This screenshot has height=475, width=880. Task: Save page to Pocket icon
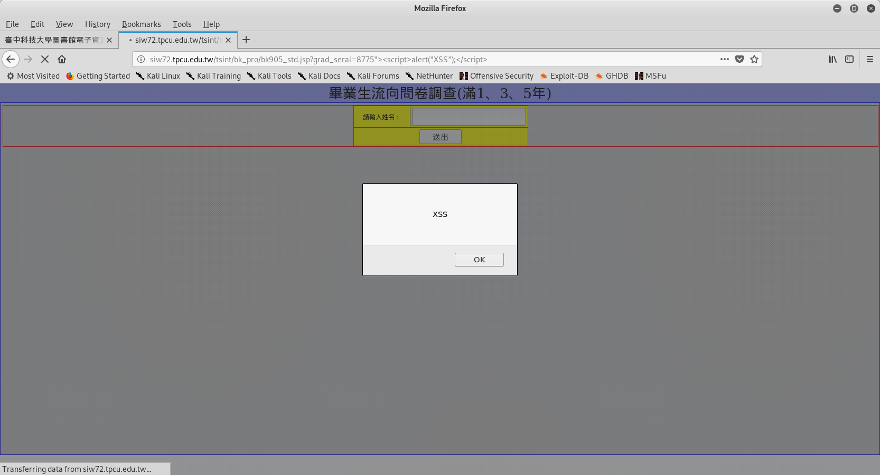739,59
